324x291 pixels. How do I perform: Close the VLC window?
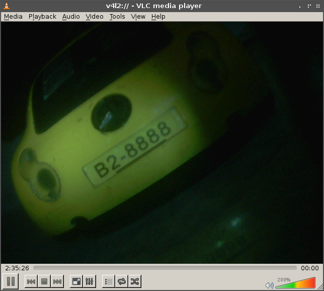pos(318,6)
